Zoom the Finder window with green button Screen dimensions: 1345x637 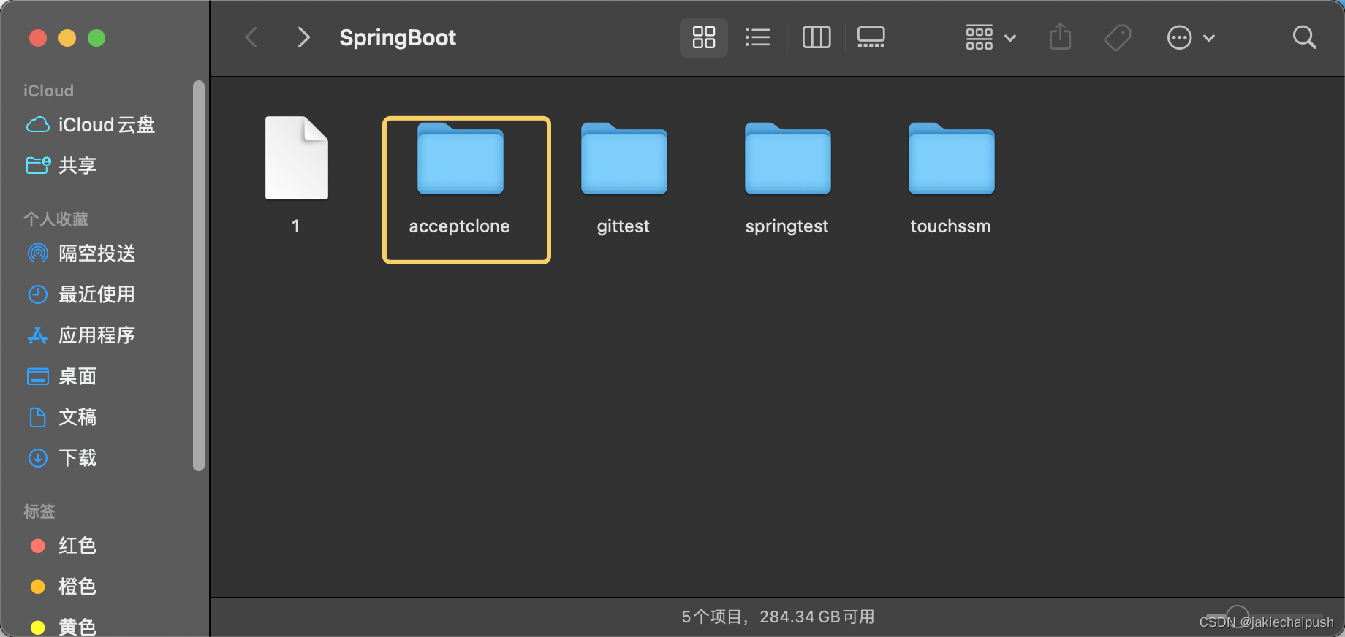pos(96,38)
